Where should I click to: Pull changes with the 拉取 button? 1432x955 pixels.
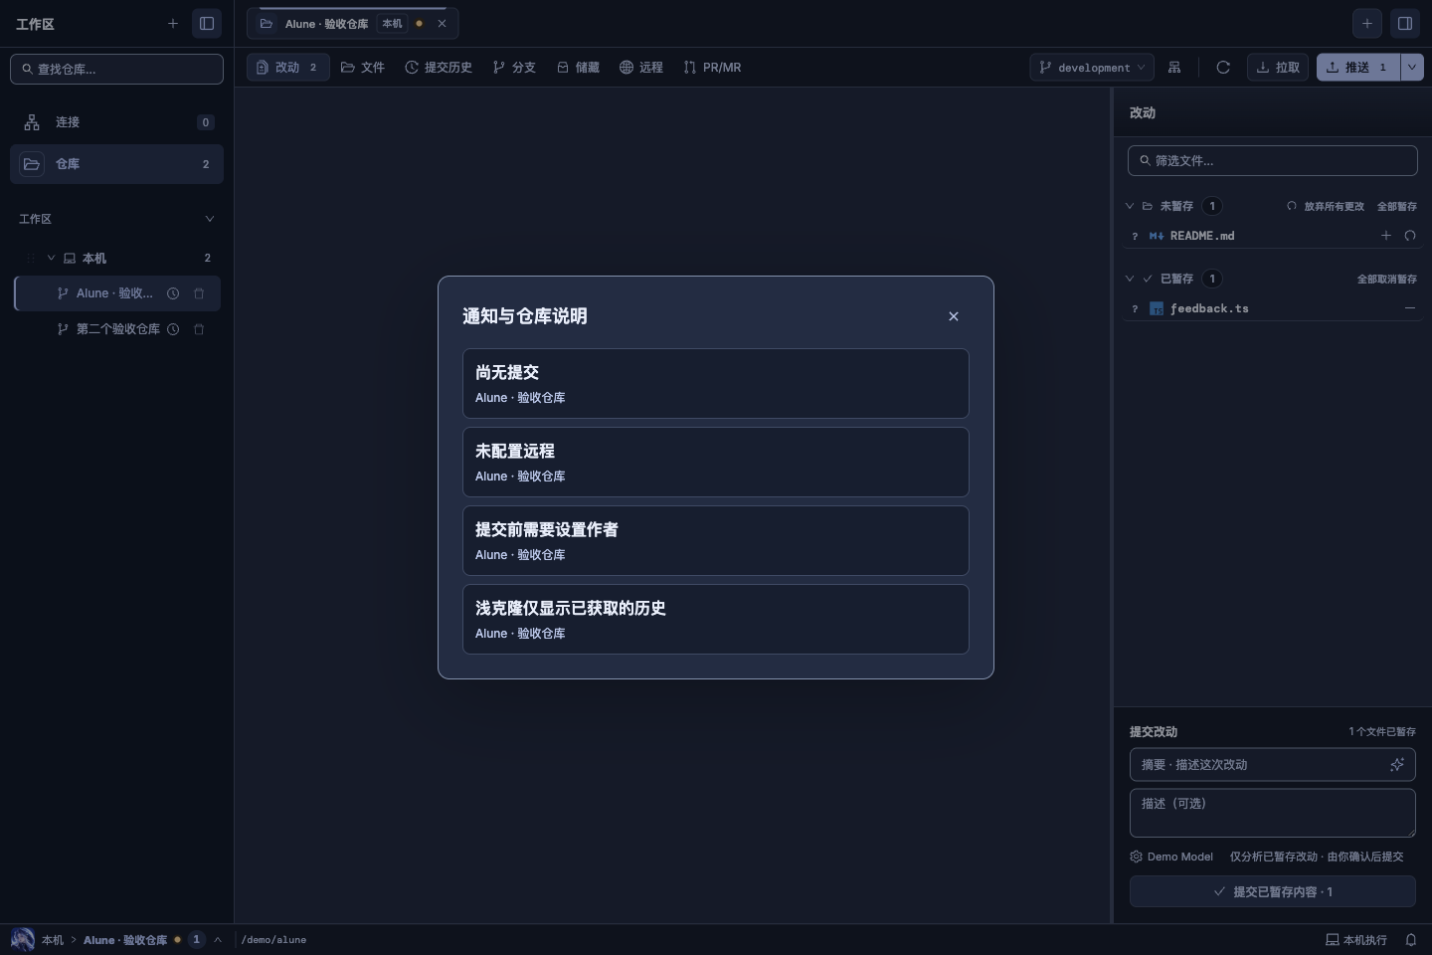(x=1278, y=67)
